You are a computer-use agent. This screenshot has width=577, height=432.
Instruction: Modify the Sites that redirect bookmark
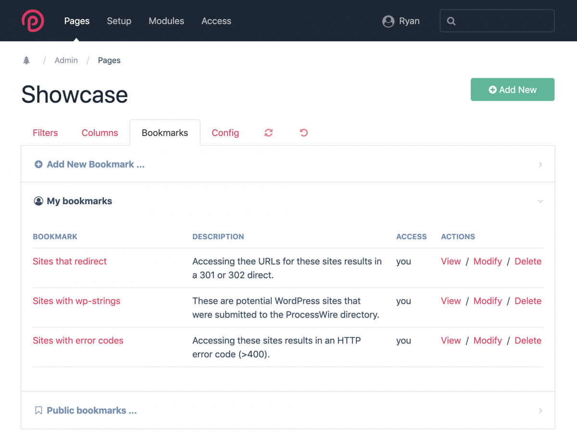(x=488, y=261)
